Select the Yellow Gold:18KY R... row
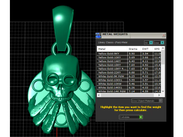Screen dimensions: 183x137 [129, 68]
